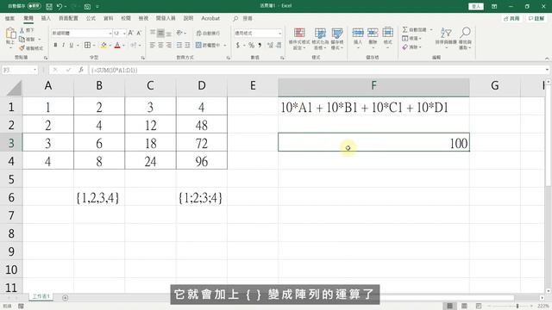Image resolution: width=552 pixels, height=310 pixels.
Task: Toggle Bold formatting
Action: point(55,45)
